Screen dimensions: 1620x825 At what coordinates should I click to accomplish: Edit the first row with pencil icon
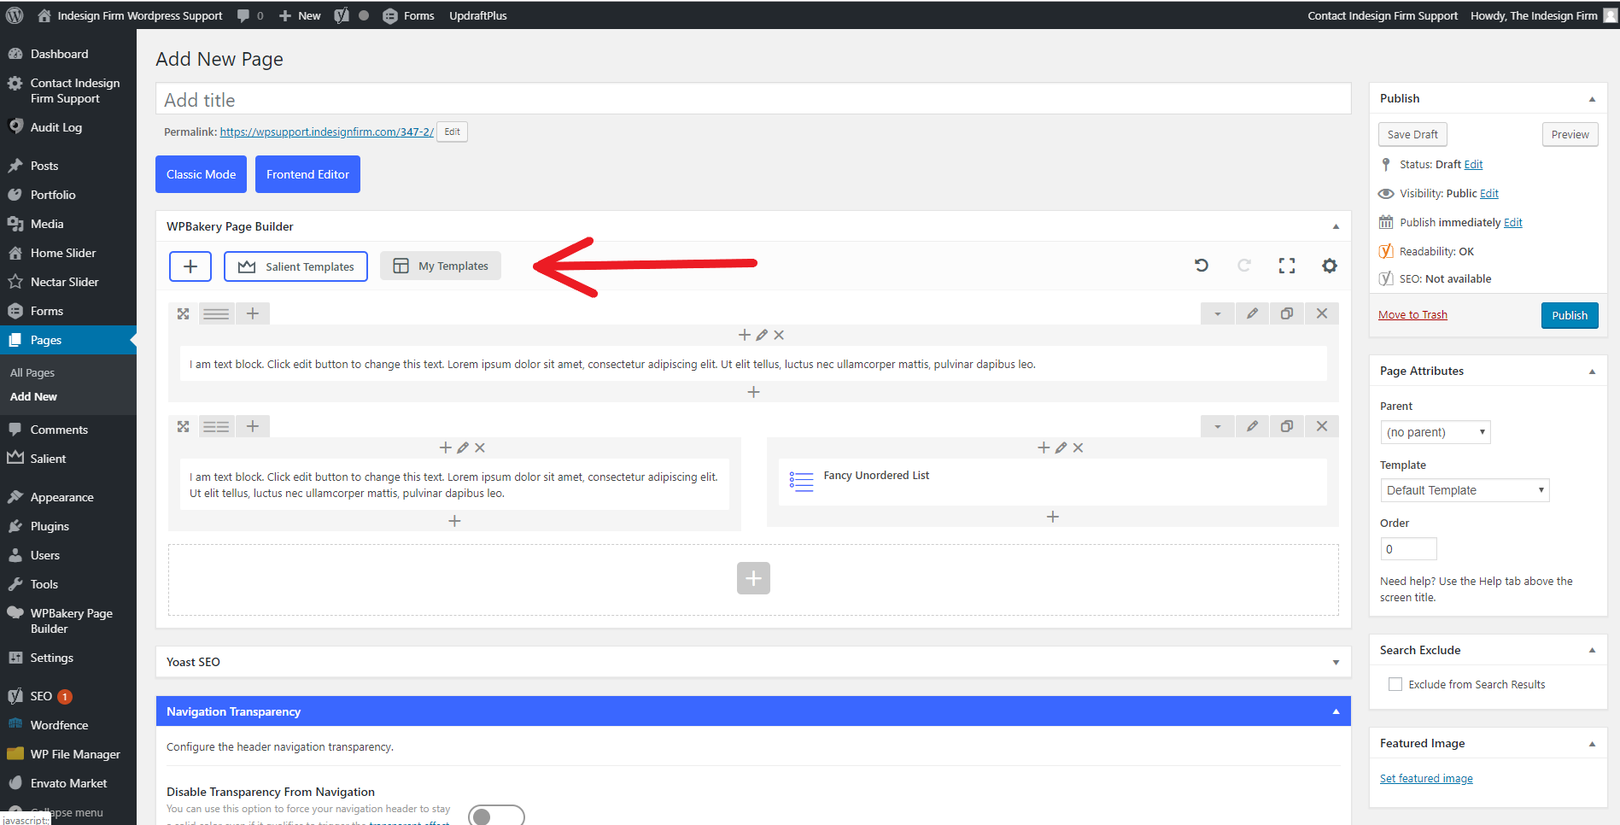(x=1252, y=313)
